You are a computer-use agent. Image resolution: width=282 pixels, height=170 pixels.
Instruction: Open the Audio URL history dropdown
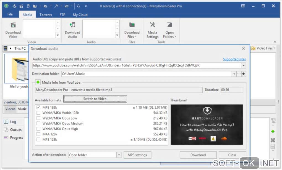click(x=244, y=65)
